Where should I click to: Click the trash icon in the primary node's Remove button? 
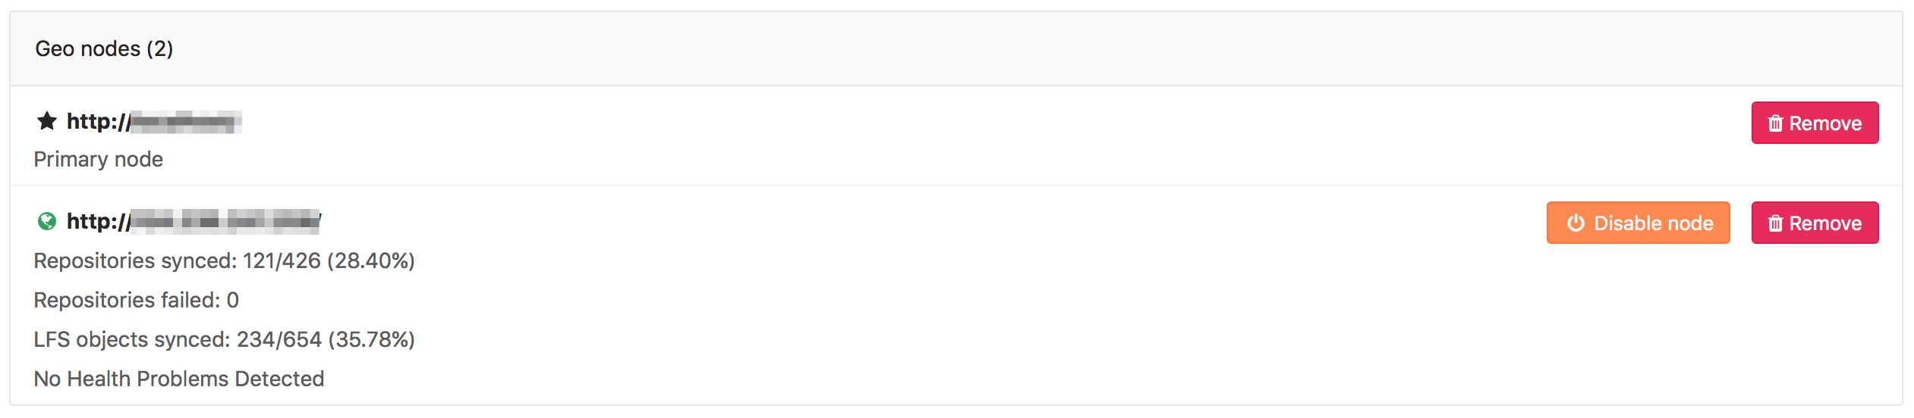click(1775, 123)
